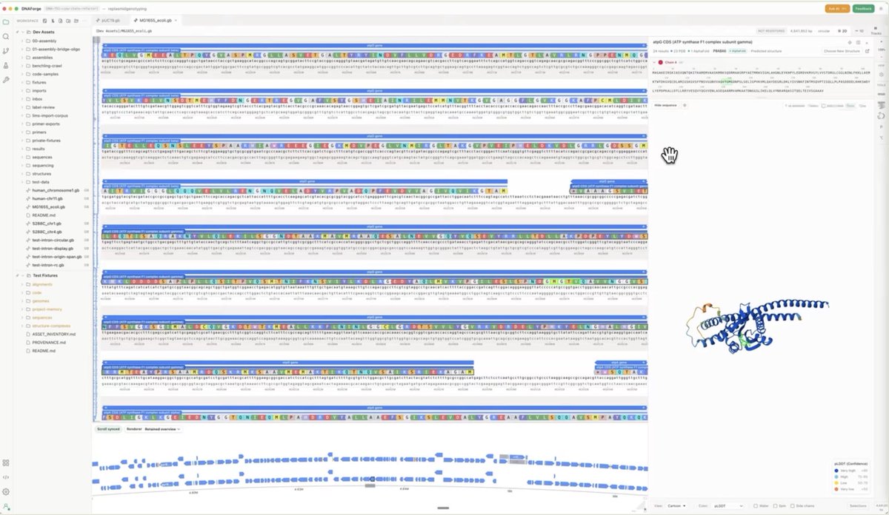Close the MG1655_ecoli.gb tab
The image size is (889, 515).
coord(176,21)
